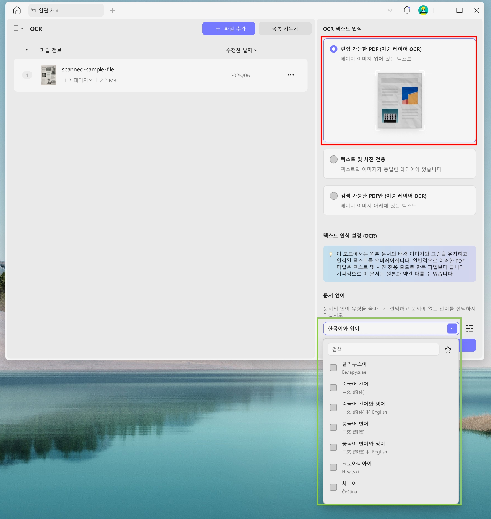The image size is (491, 519).
Task: Select 검색 가능한 PDF만 radio option
Action: click(334, 196)
